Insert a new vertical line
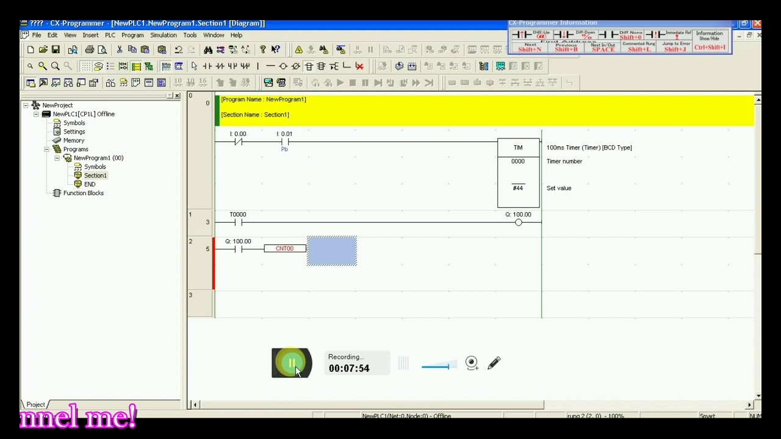Viewport: 781px width, 439px height. click(258, 66)
